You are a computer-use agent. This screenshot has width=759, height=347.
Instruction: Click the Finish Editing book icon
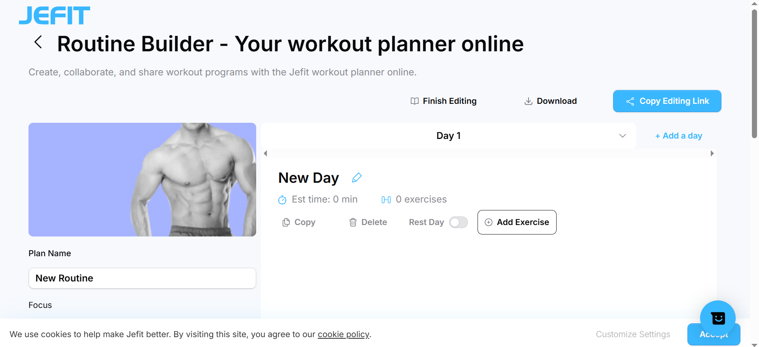pos(414,101)
